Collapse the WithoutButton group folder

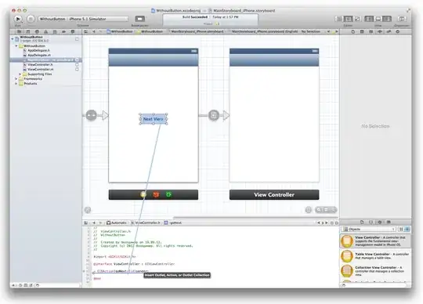(16, 46)
